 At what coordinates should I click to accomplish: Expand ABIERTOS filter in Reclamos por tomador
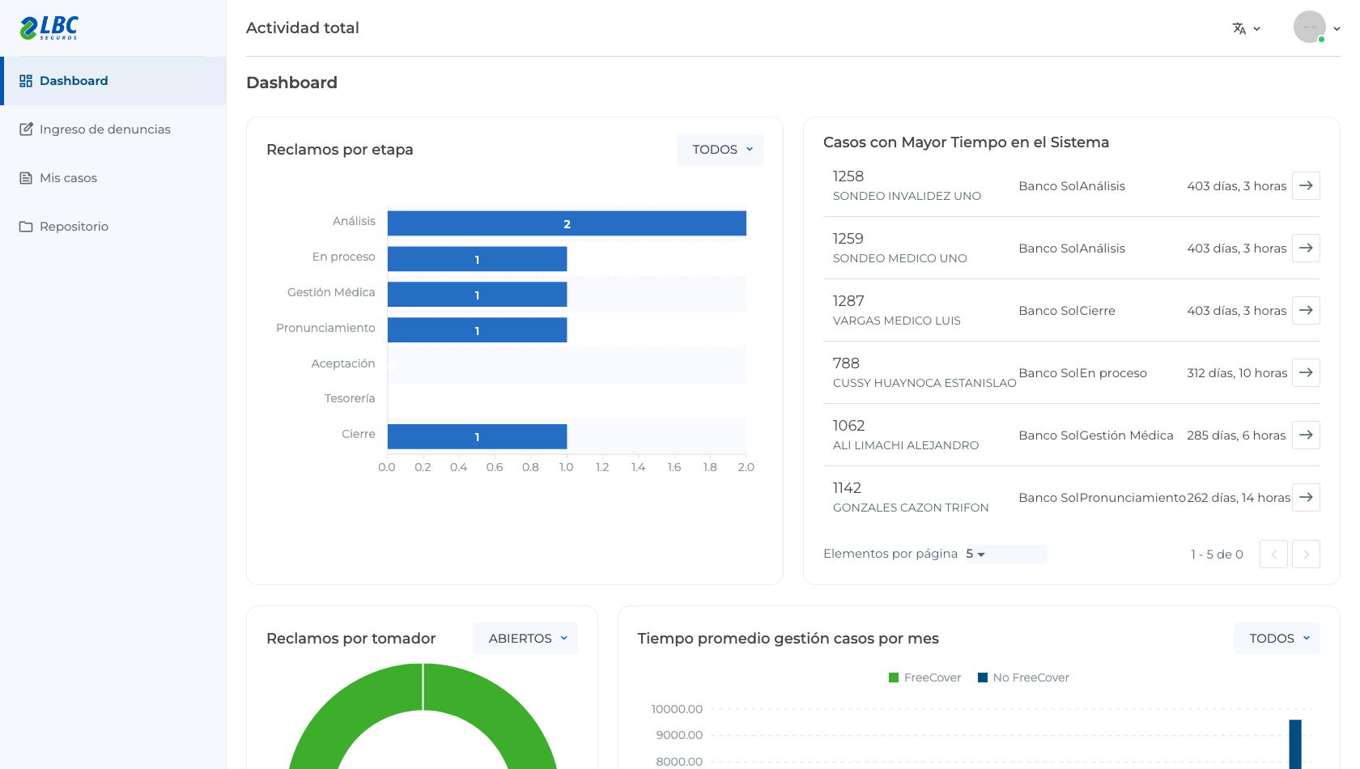tap(525, 639)
